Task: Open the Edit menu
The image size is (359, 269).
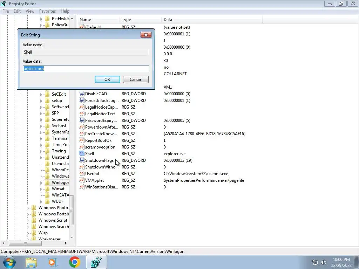Action: [x=17, y=11]
